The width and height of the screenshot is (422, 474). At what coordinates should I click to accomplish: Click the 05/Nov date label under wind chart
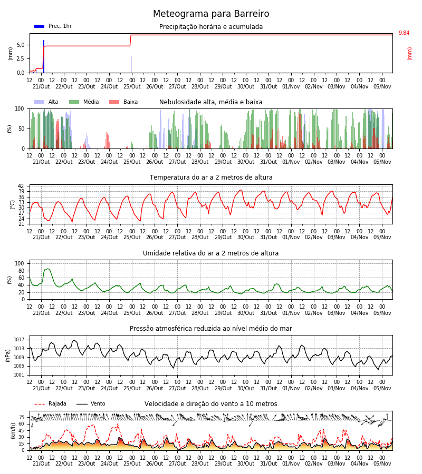pyautogui.click(x=382, y=463)
